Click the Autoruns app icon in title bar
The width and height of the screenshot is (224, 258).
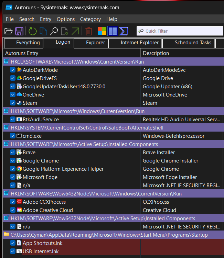(x=9, y=8)
